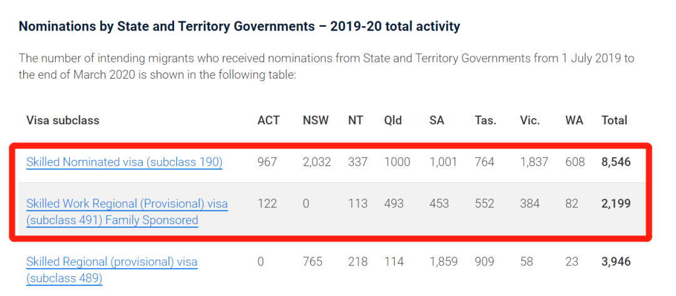Image resolution: width=676 pixels, height=296 pixels.
Task: Click the 'Visa subclass' column header
Action: [x=63, y=121]
